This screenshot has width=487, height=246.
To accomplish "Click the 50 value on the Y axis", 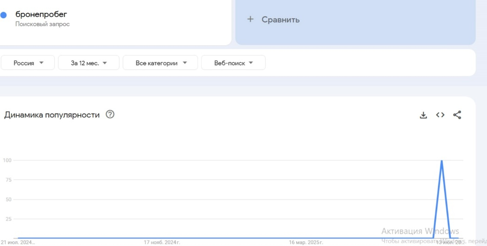I will (8, 199).
